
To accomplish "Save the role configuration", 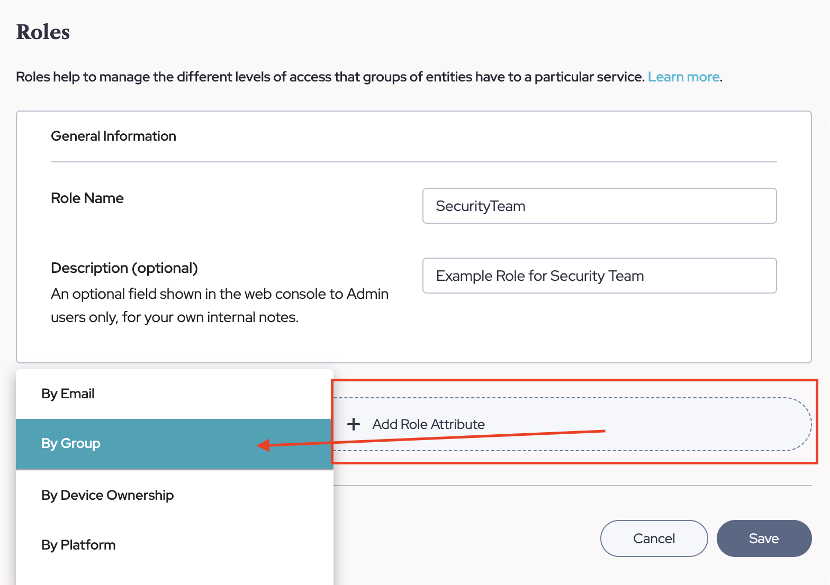I will (x=764, y=538).
